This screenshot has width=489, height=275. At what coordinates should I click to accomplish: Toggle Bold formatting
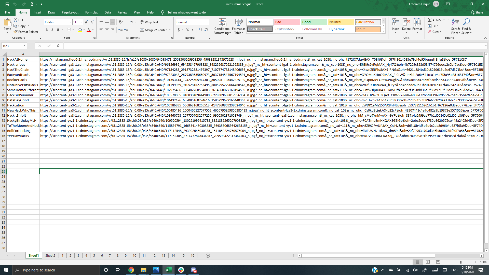(x=47, y=30)
